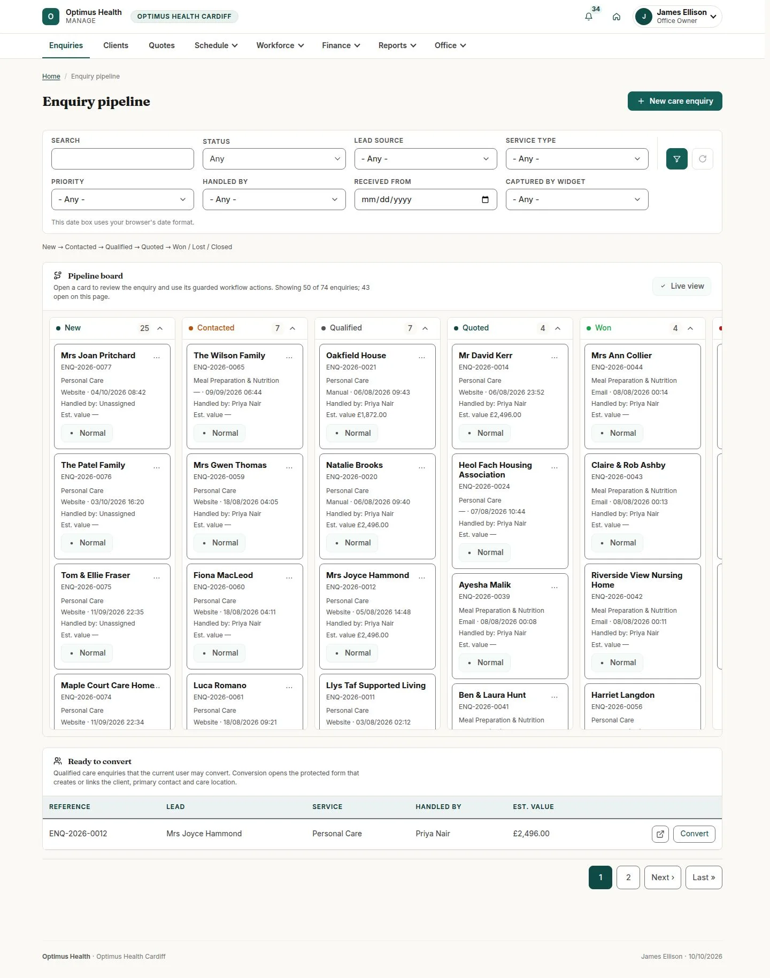Open more options on Natalie Brooks card
The height and width of the screenshot is (978, 770).
[422, 467]
